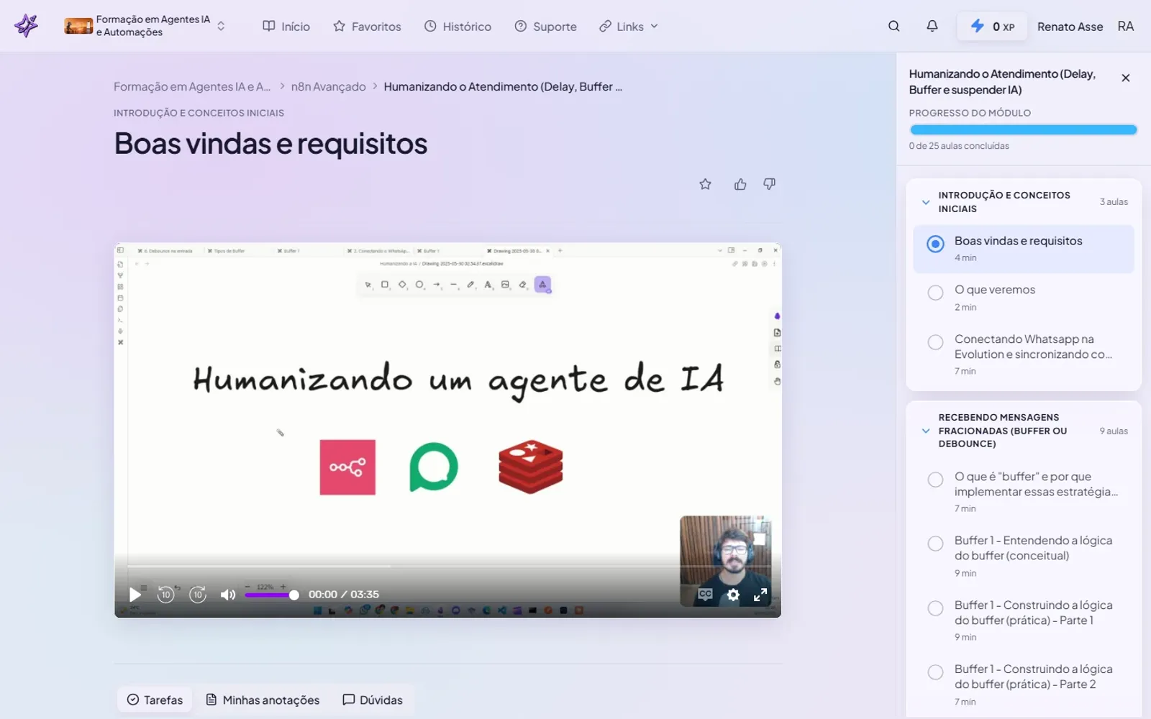This screenshot has width=1151, height=719.
Task: Click the platform star logo
Action: click(26, 26)
